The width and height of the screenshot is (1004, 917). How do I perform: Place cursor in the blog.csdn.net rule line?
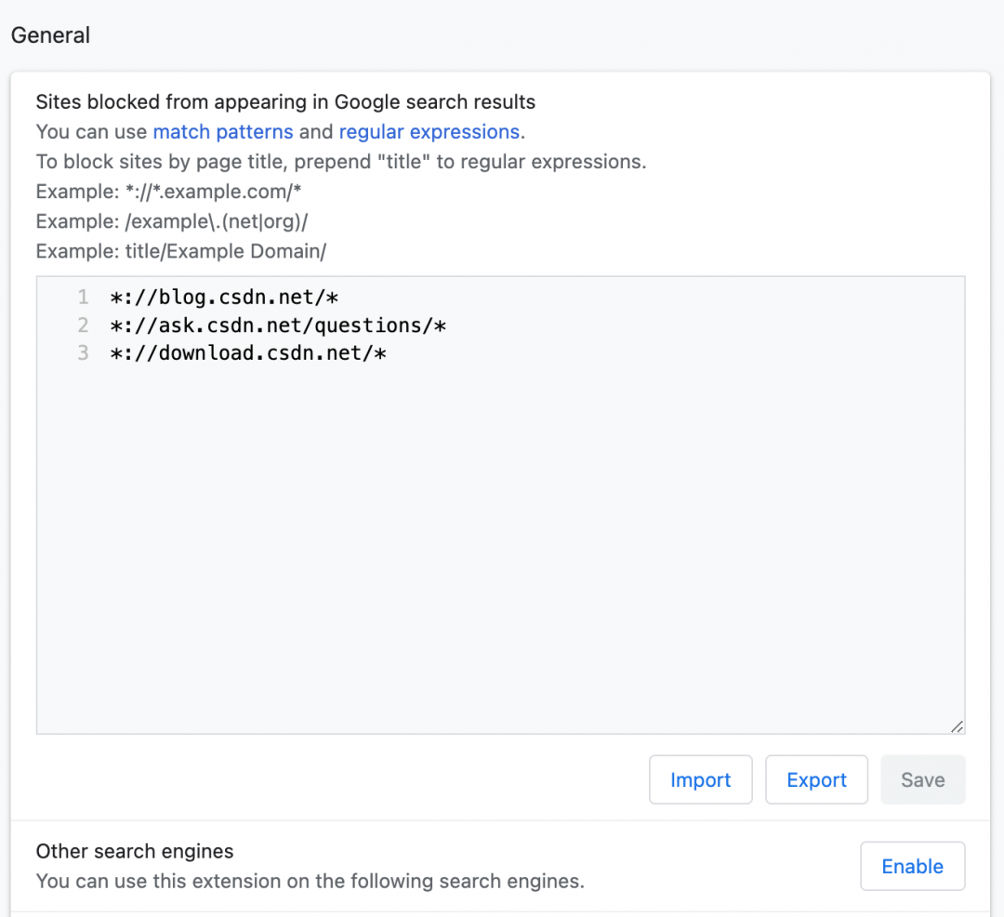click(x=222, y=298)
